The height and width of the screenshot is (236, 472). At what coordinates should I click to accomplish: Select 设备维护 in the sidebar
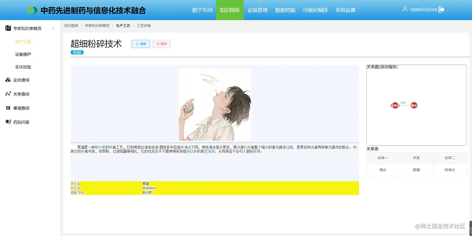pos(23,54)
